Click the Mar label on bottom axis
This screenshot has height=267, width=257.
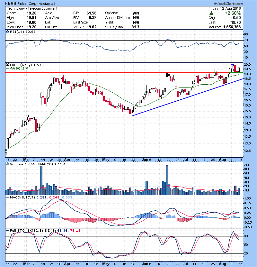coord(26,264)
